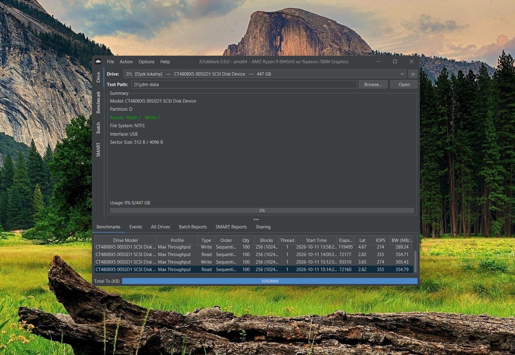
Task: Switch to the Benchmark side tab
Action: point(98,102)
